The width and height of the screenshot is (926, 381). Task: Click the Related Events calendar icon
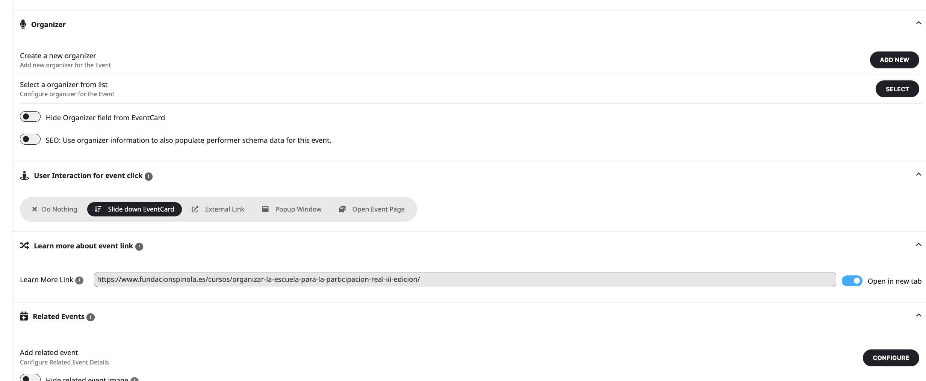coord(24,316)
